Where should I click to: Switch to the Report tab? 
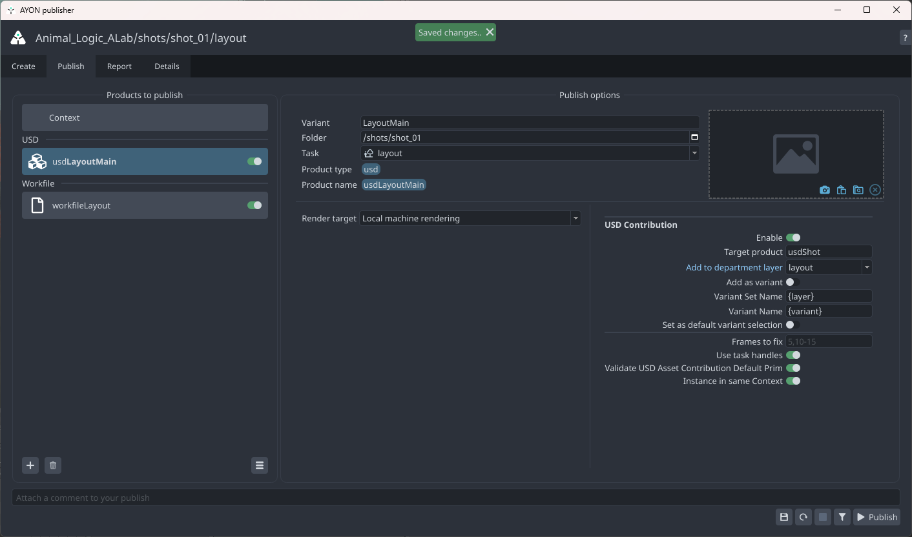pos(119,66)
